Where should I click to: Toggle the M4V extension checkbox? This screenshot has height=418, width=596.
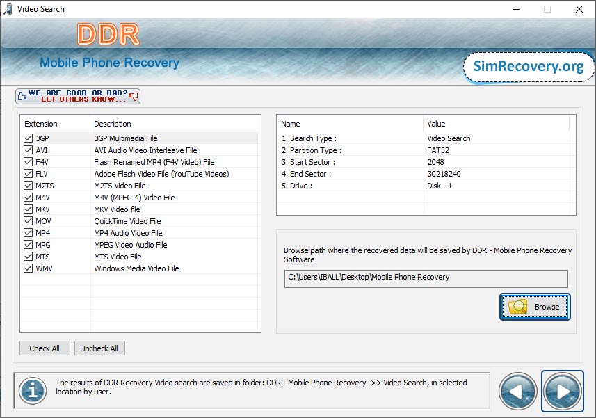pos(28,197)
